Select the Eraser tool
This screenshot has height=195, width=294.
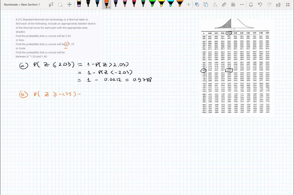coord(79,5)
